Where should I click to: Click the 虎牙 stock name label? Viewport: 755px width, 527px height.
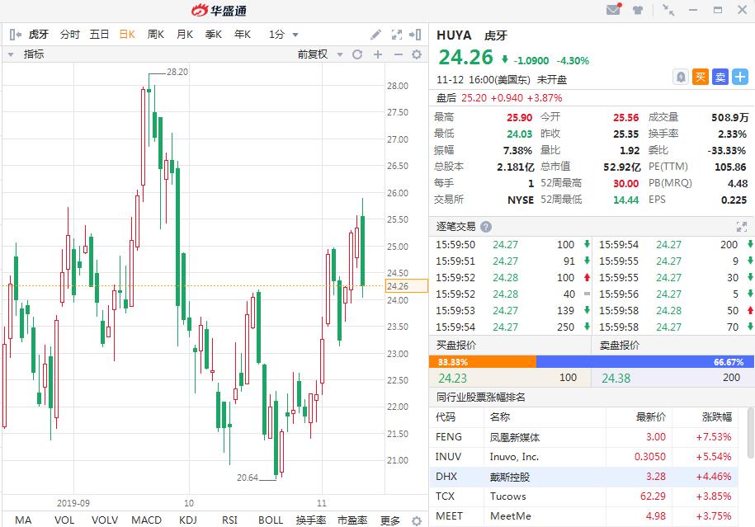495,35
